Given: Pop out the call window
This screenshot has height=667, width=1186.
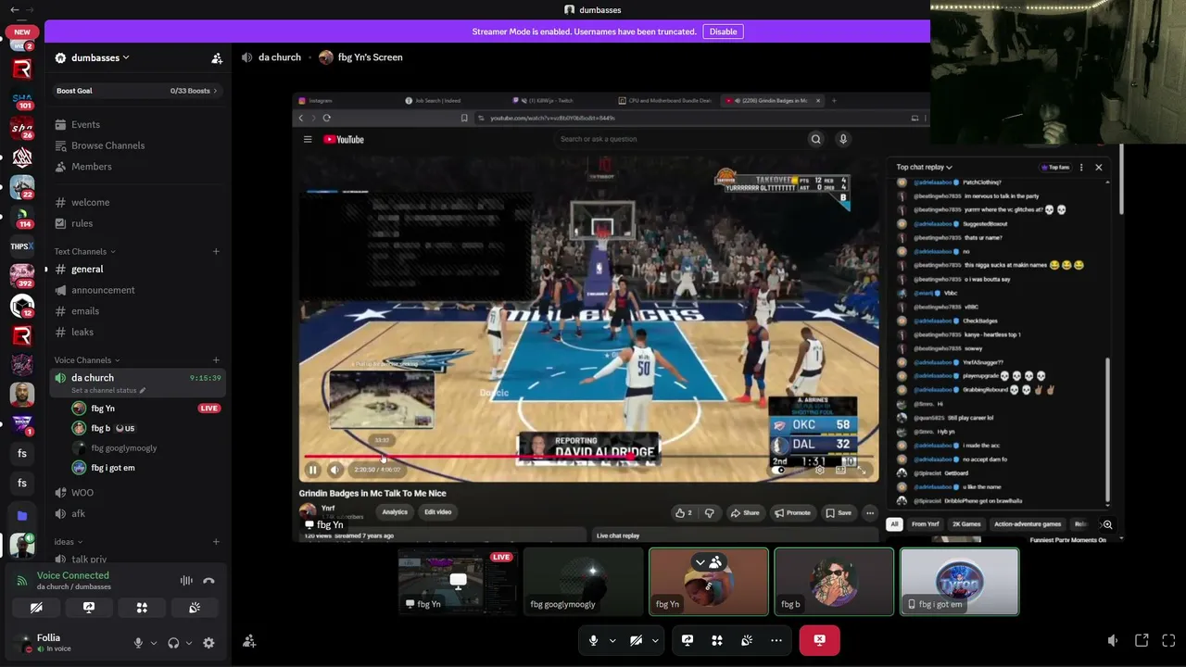Looking at the screenshot, I should (1142, 640).
